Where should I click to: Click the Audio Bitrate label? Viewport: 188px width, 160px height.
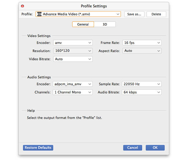pos(109,92)
